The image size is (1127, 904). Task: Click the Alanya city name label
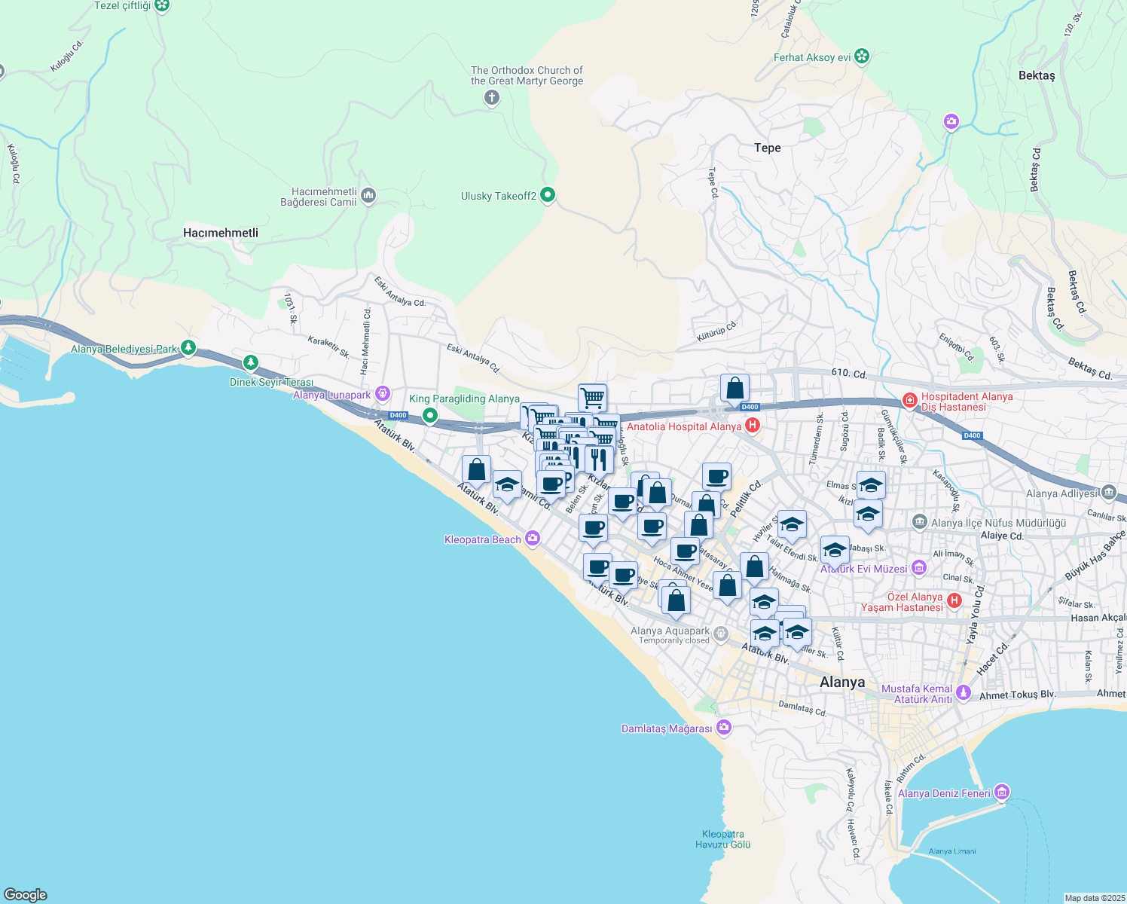pos(842,682)
